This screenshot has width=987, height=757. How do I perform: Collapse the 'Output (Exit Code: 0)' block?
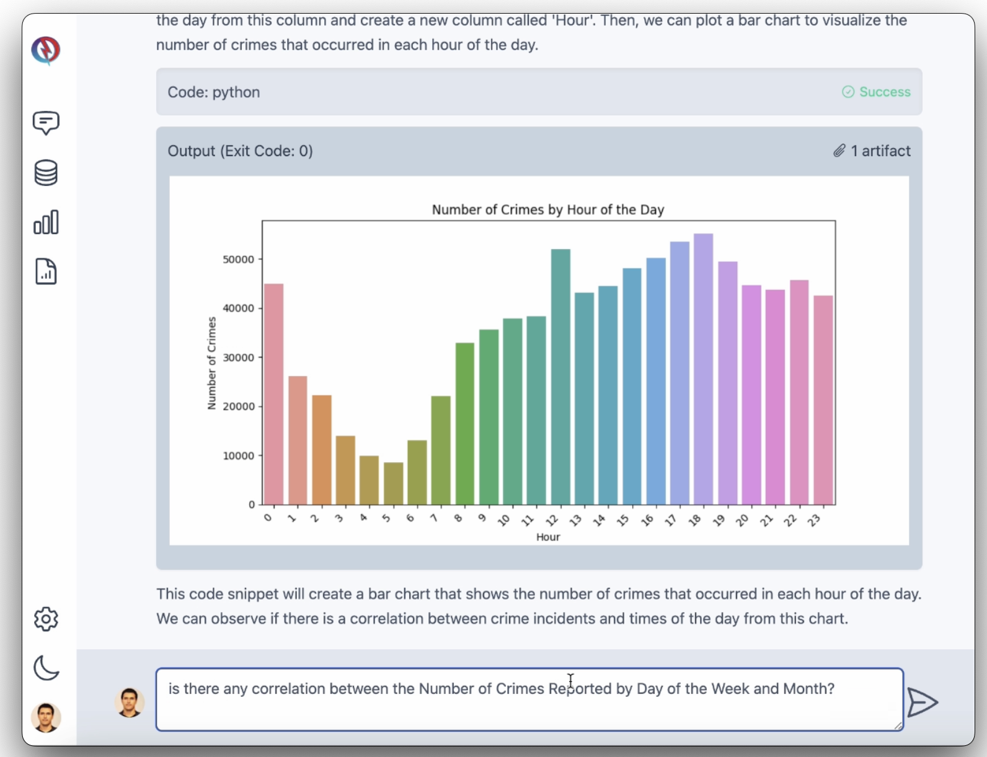(x=538, y=151)
